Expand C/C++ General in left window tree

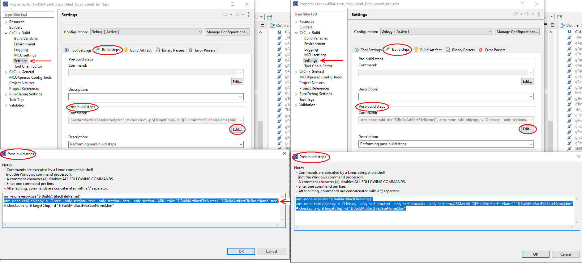point(6,72)
